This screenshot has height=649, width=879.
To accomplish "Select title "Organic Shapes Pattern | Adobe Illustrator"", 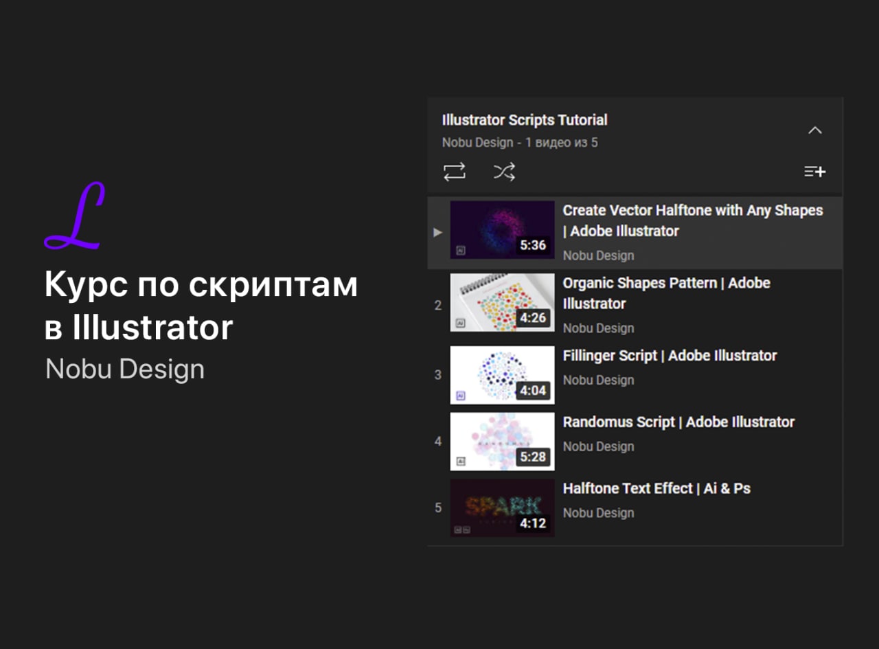I will point(667,293).
